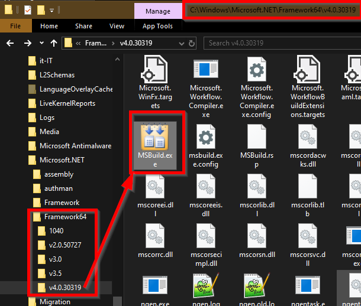
Task: Switch to the View ribbon tab
Action: click(117, 26)
